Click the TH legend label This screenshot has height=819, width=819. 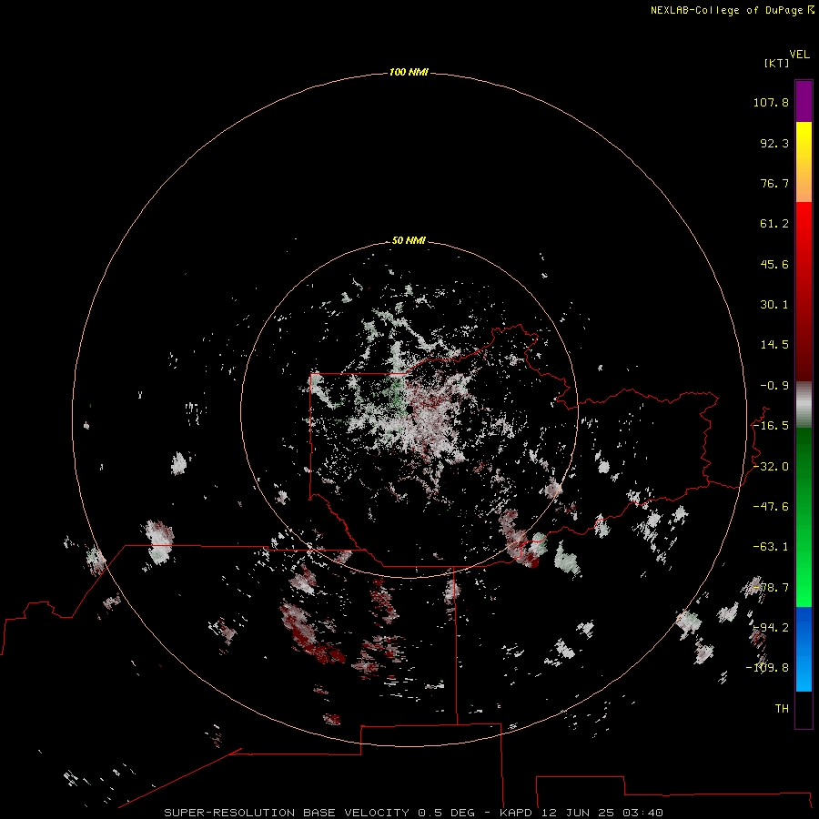click(x=782, y=709)
